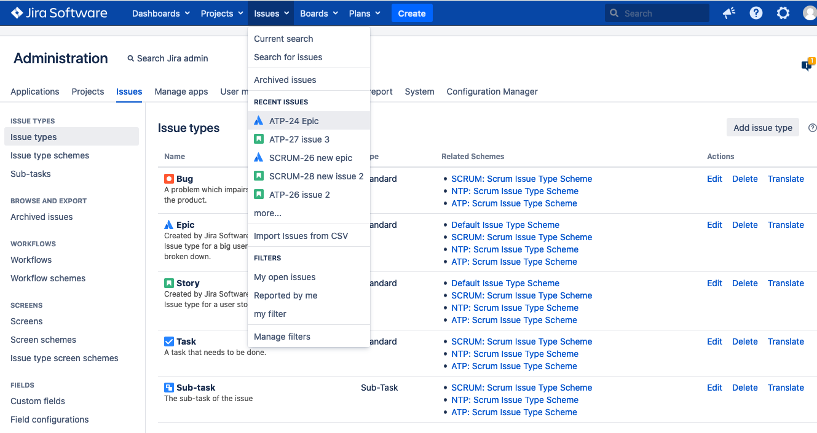This screenshot has width=817, height=433.
Task: Open the Projects dropdown in top bar
Action: click(x=222, y=14)
